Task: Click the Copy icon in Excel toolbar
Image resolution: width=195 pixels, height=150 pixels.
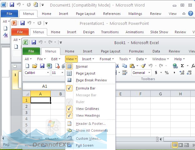Action: 124,66
